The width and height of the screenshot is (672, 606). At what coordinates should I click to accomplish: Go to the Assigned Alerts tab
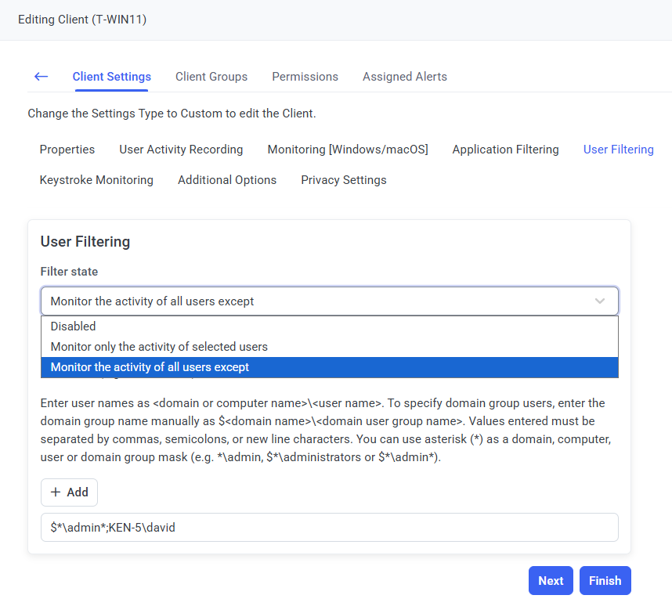coord(405,77)
